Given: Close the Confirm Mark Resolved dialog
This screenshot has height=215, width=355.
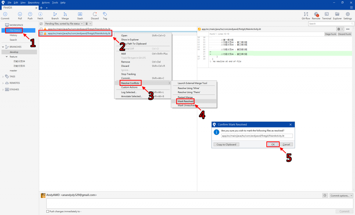Looking at the screenshot, I should click(x=291, y=124).
